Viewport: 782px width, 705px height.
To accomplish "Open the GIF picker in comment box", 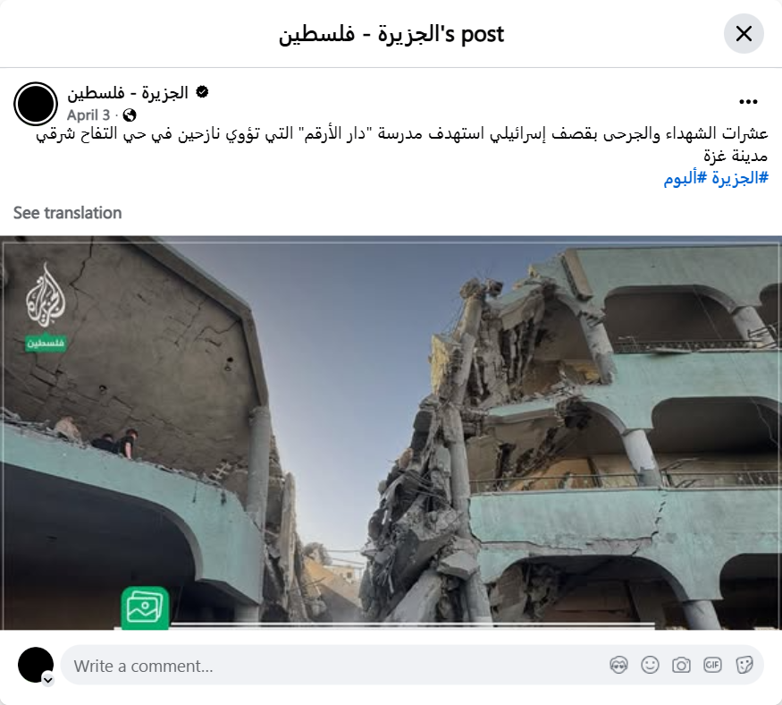I will 712,665.
